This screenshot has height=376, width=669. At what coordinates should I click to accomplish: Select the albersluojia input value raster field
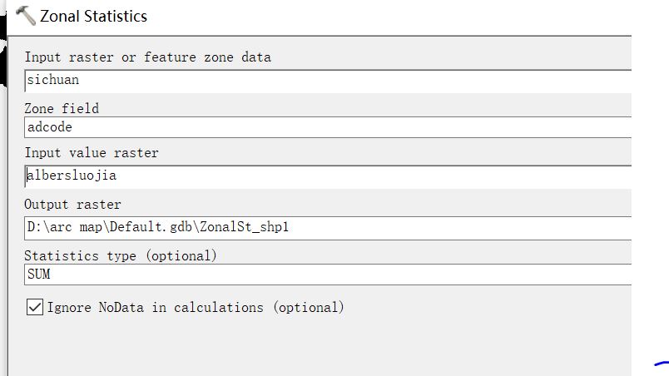pyautogui.click(x=328, y=176)
